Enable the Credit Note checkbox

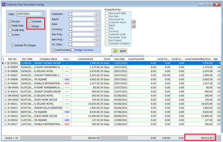pyautogui.click(x=10, y=30)
